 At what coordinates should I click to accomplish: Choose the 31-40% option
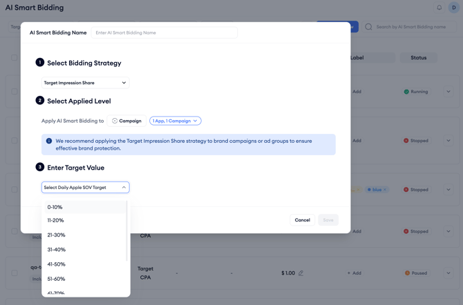pyautogui.click(x=85, y=250)
